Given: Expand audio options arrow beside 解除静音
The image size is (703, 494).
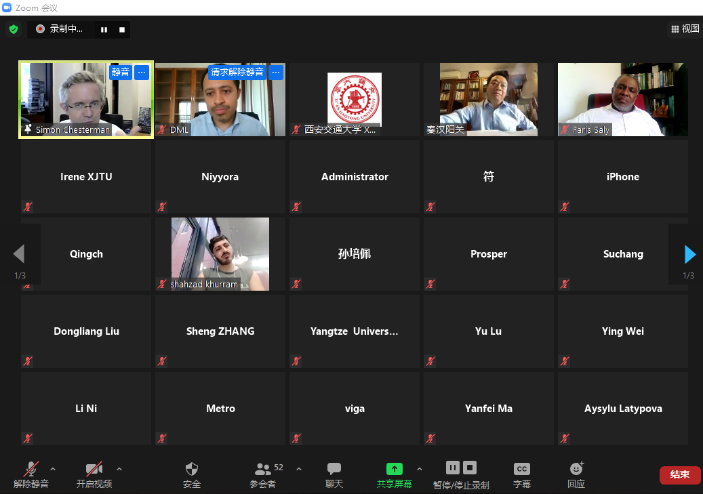Looking at the screenshot, I should pos(53,469).
